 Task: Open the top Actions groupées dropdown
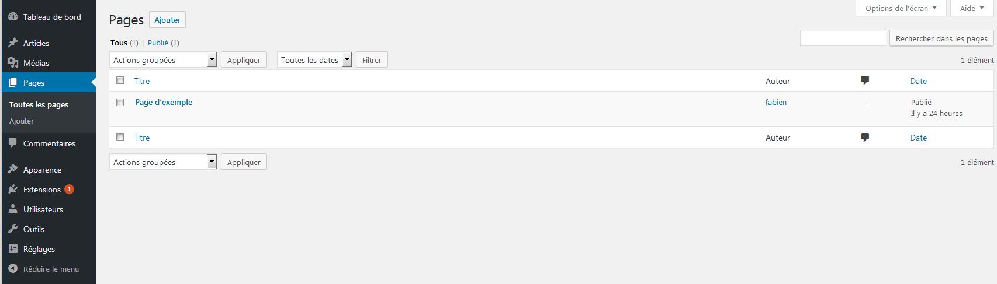coord(163,60)
